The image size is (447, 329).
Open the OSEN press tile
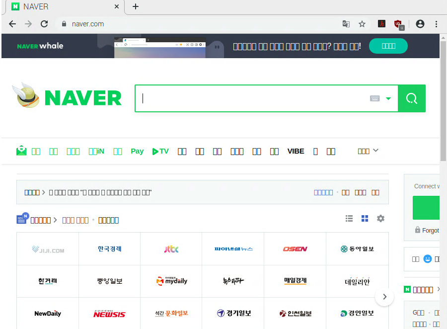[x=295, y=249]
